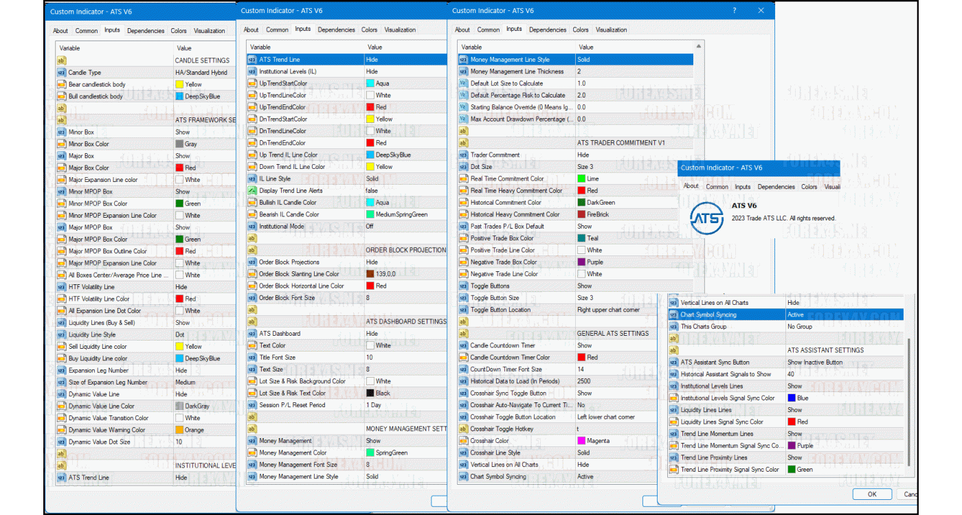
Task: Click the ATS logo in the About dialog
Action: click(x=706, y=218)
